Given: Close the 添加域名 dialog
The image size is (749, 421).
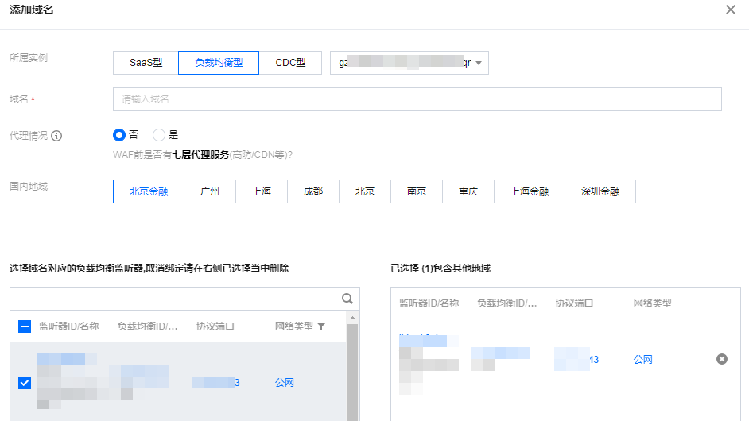Looking at the screenshot, I should coord(730,10).
